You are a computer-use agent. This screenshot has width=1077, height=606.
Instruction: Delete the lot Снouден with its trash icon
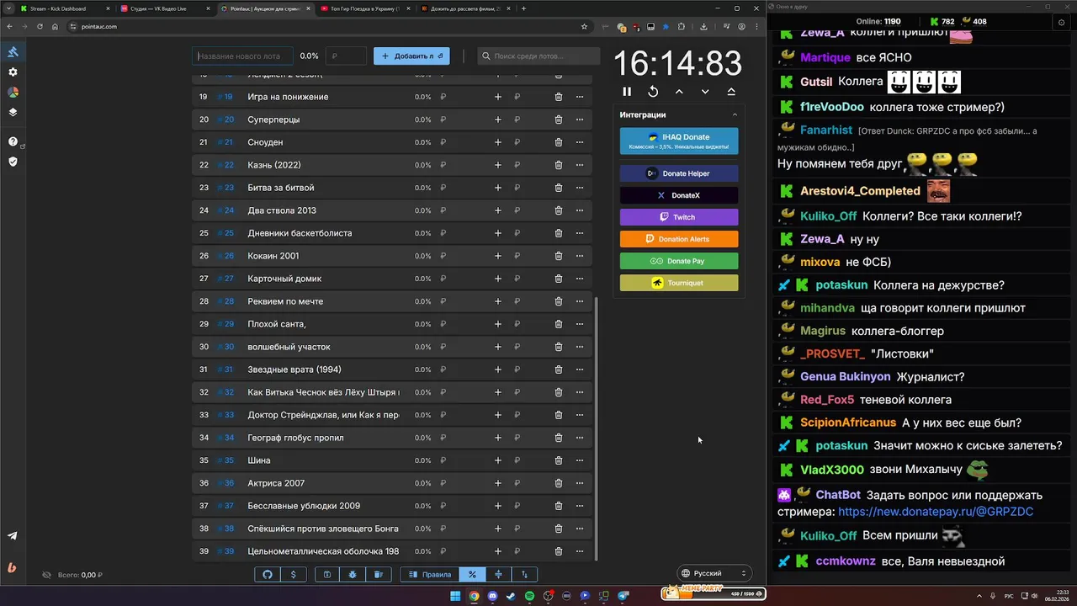click(x=559, y=142)
